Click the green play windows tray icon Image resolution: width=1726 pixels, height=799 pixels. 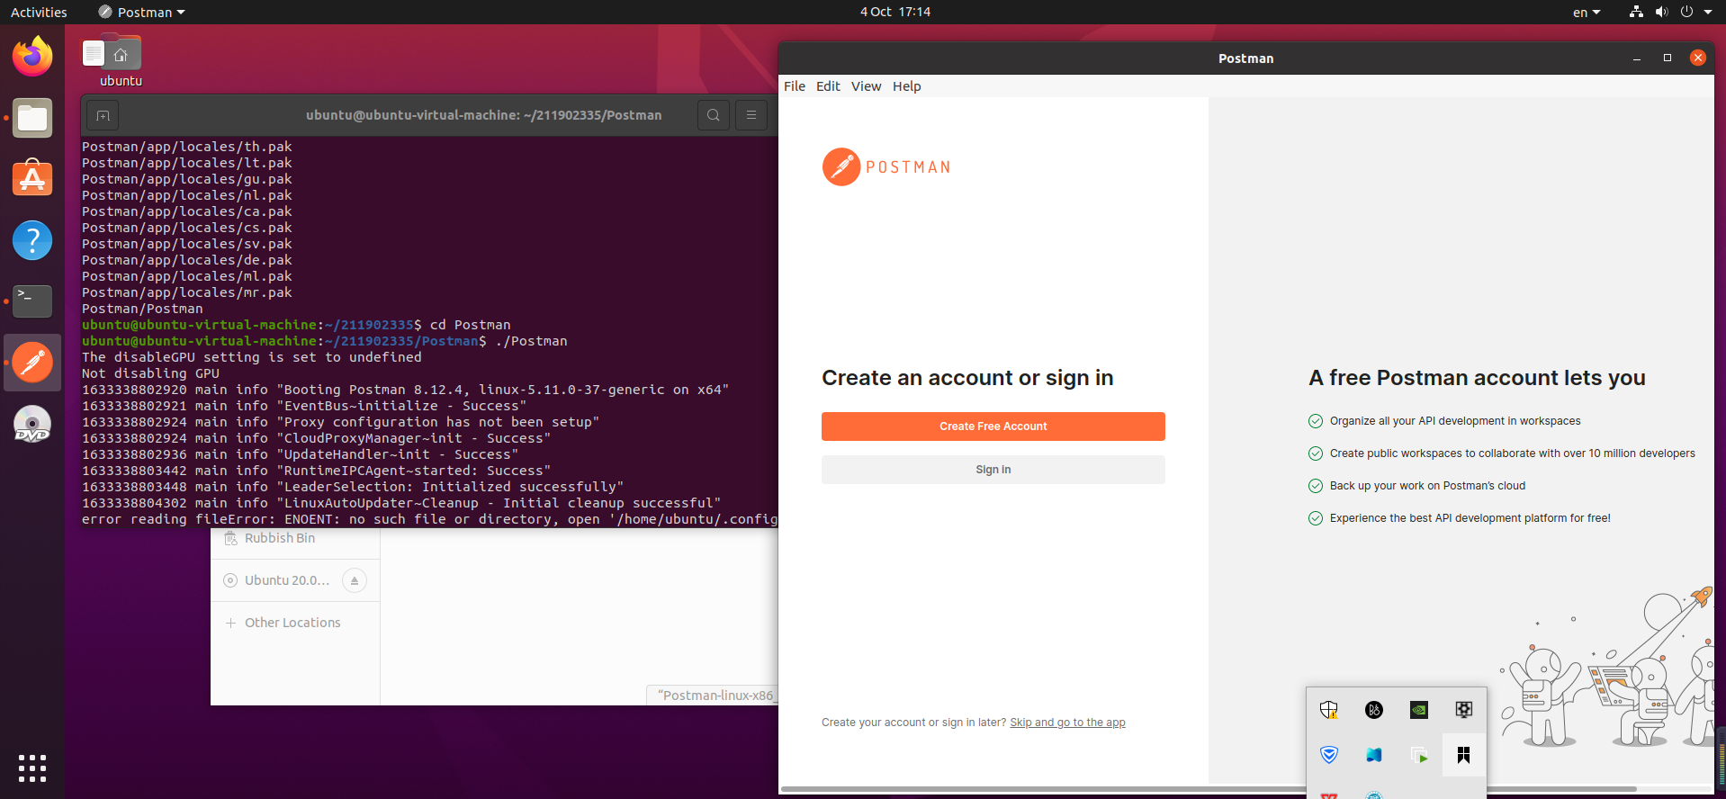point(1419,755)
